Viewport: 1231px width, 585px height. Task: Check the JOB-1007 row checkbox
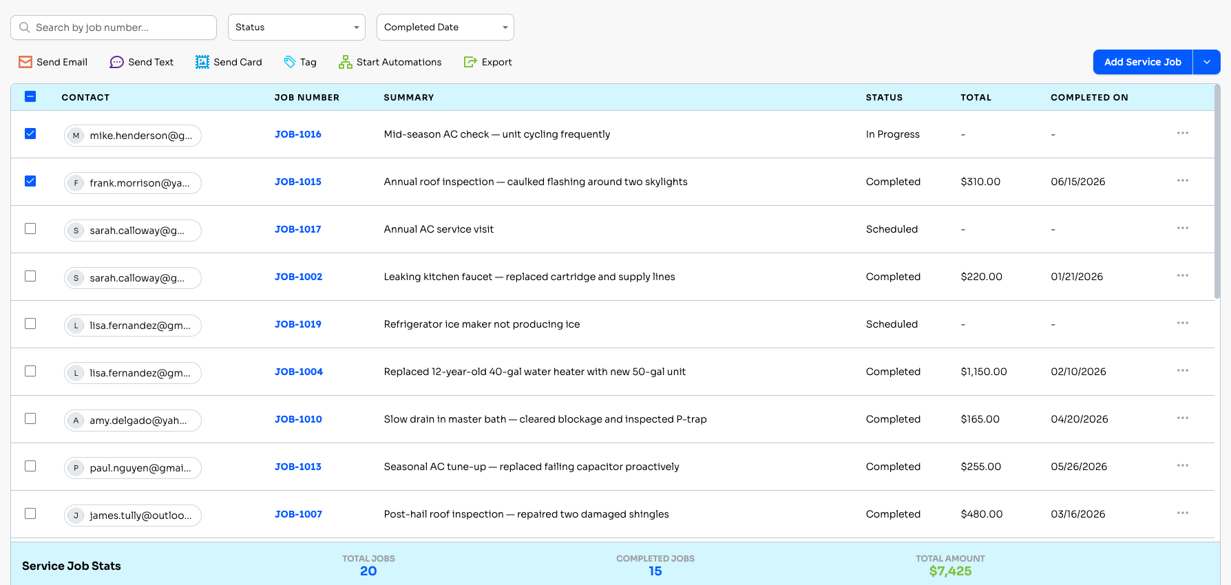point(30,513)
